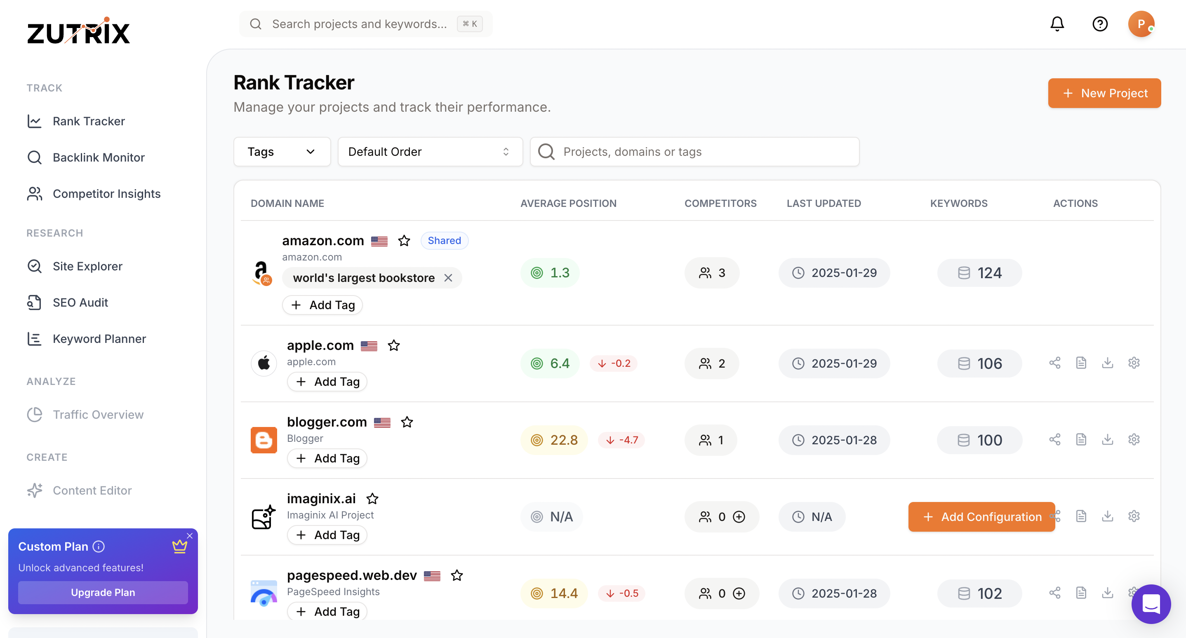This screenshot has height=638, width=1186.
Task: Star the amazon.com project as favorite
Action: click(404, 241)
